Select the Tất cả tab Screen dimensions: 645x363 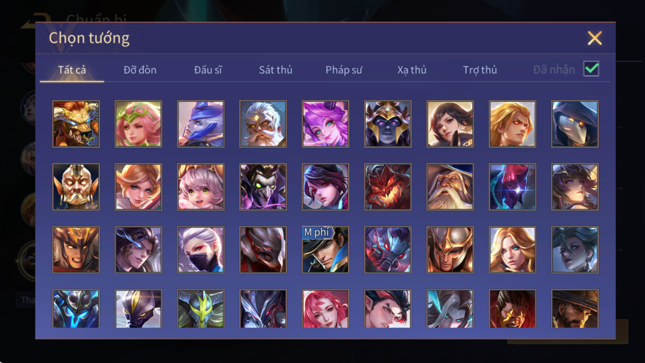(x=72, y=70)
